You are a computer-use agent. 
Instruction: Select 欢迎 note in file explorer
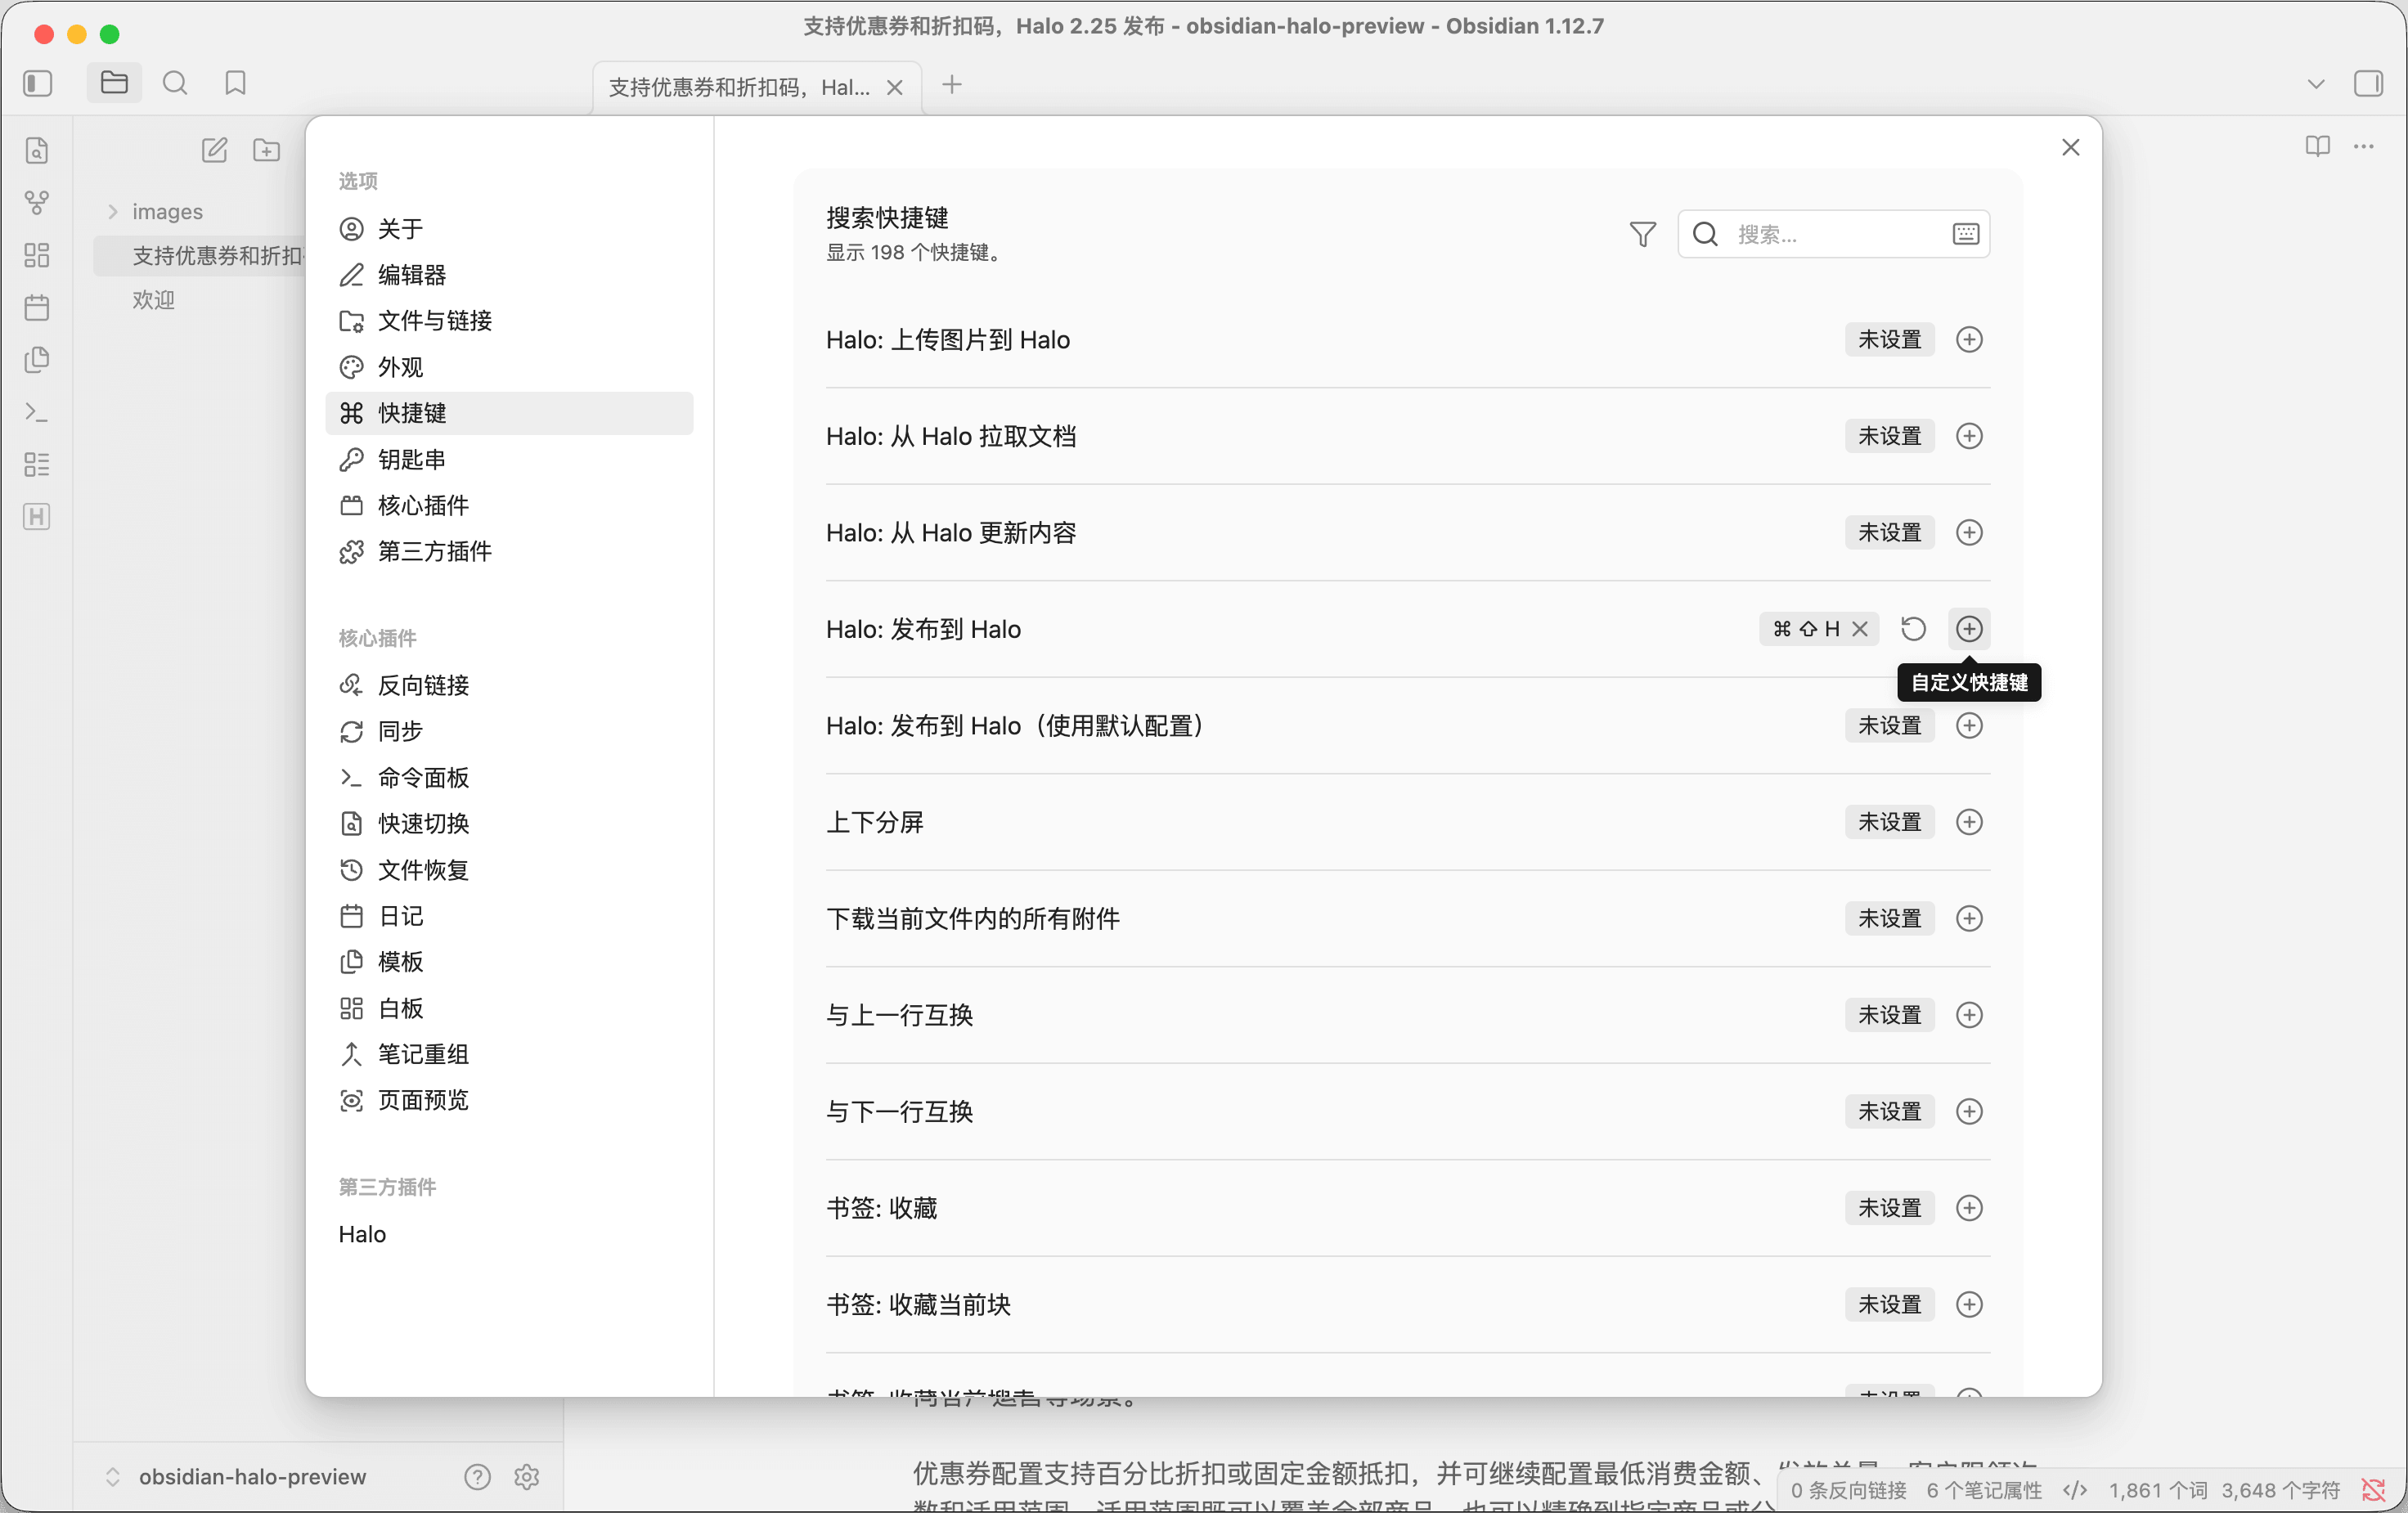(x=154, y=300)
